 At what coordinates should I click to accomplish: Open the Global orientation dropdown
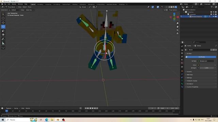pos(83,7)
